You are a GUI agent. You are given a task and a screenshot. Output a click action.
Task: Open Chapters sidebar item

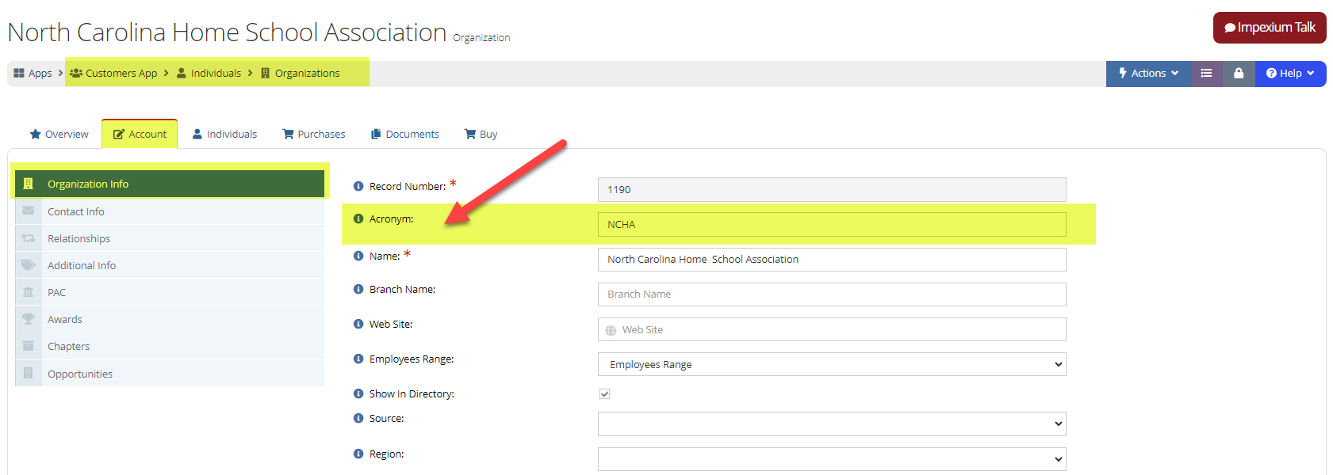(x=170, y=346)
